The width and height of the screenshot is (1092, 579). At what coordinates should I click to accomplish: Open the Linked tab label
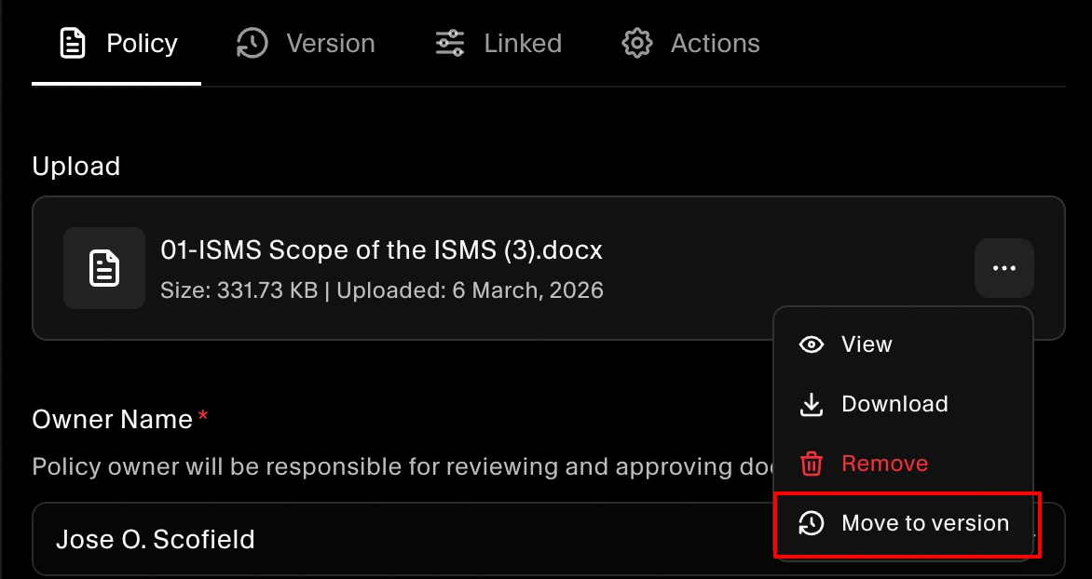[523, 44]
